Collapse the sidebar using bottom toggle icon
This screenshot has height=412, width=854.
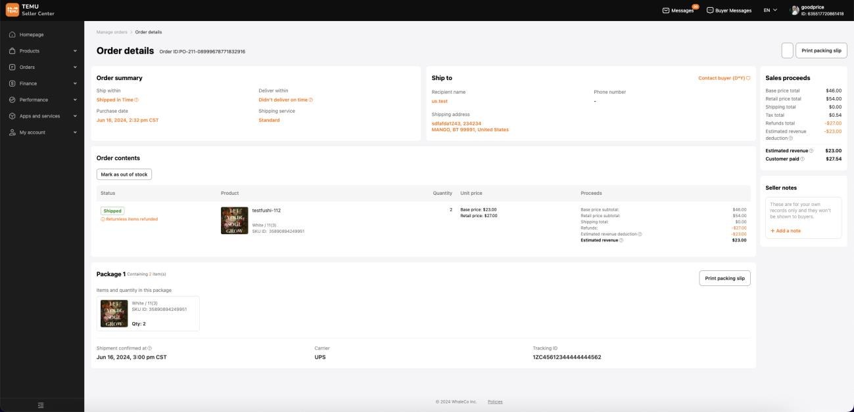(41, 405)
